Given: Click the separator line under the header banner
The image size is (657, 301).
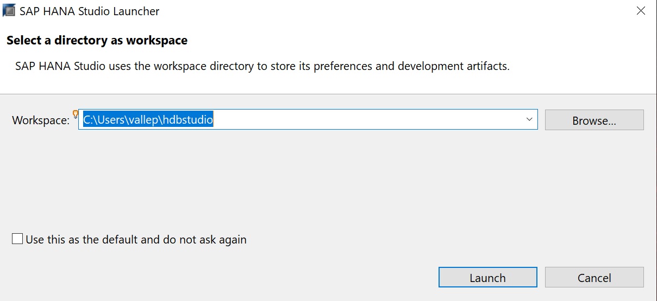Looking at the screenshot, I should [328, 94].
